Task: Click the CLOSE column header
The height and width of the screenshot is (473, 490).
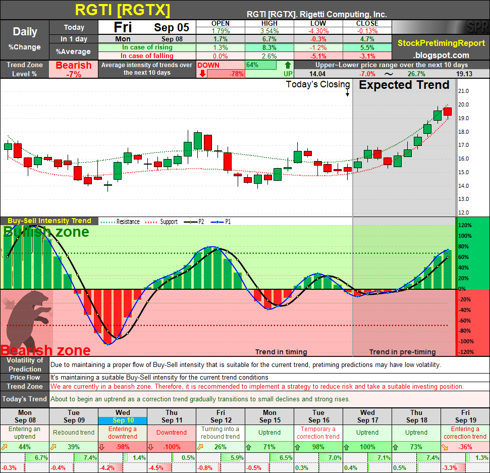Action: (x=367, y=23)
